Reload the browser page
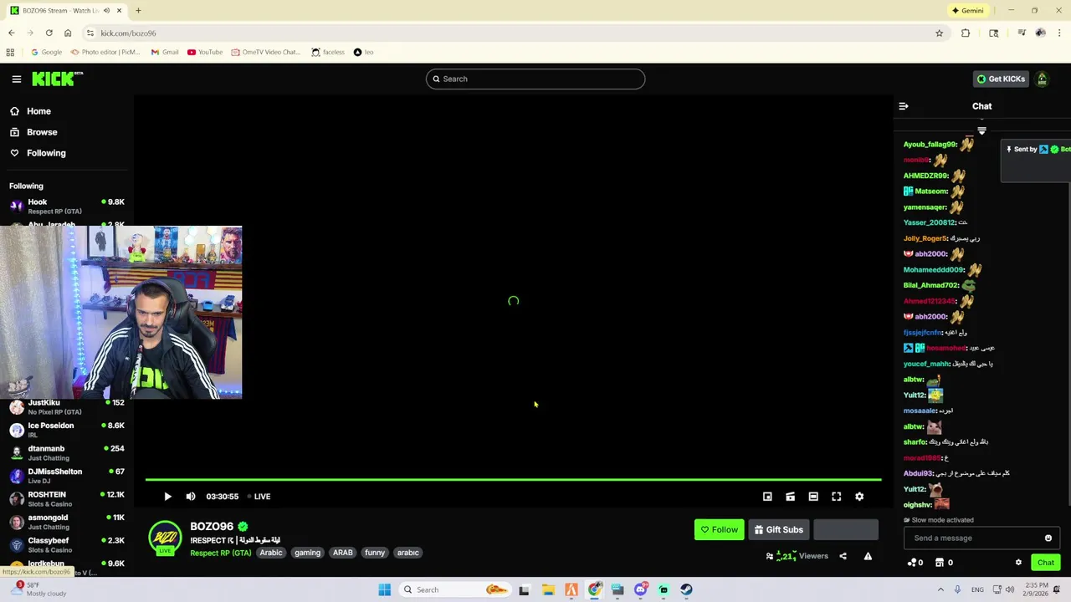Viewport: 1071px width, 602px height. tap(49, 33)
